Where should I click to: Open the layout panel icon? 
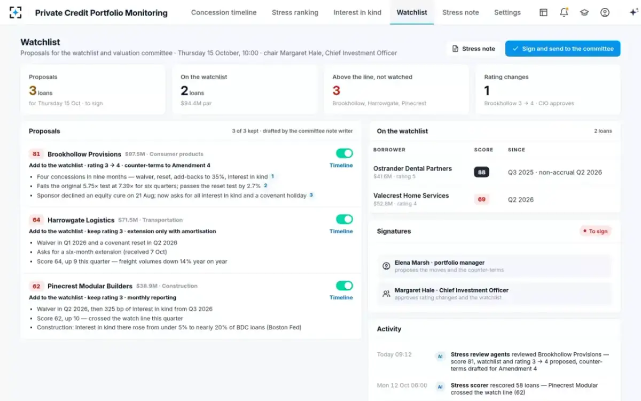(x=543, y=12)
